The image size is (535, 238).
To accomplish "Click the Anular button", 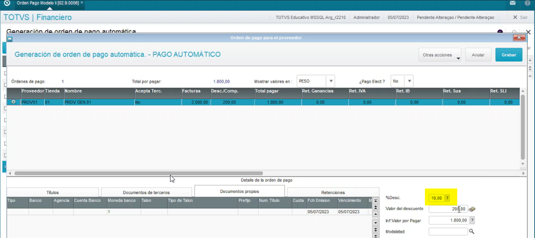I will click(478, 55).
